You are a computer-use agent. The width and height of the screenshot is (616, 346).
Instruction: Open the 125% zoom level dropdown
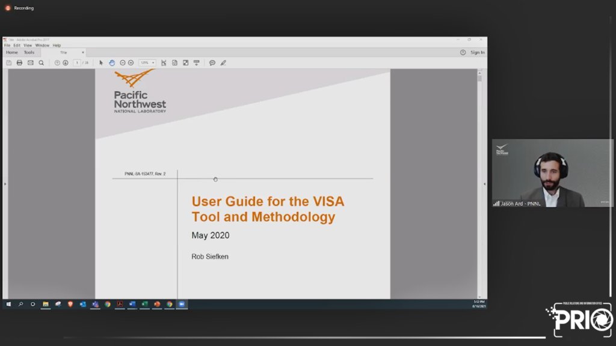pos(147,62)
